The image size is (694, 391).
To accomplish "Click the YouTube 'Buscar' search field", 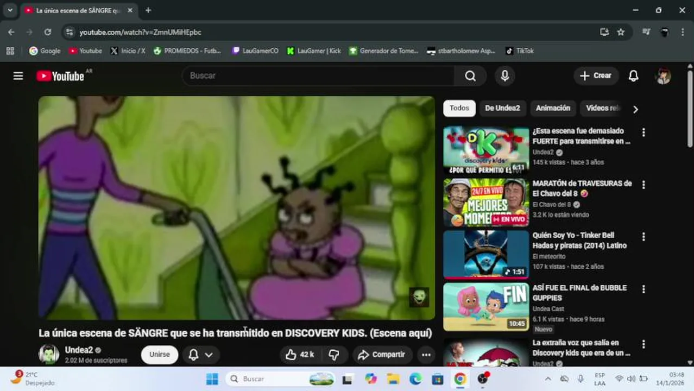I will [319, 76].
